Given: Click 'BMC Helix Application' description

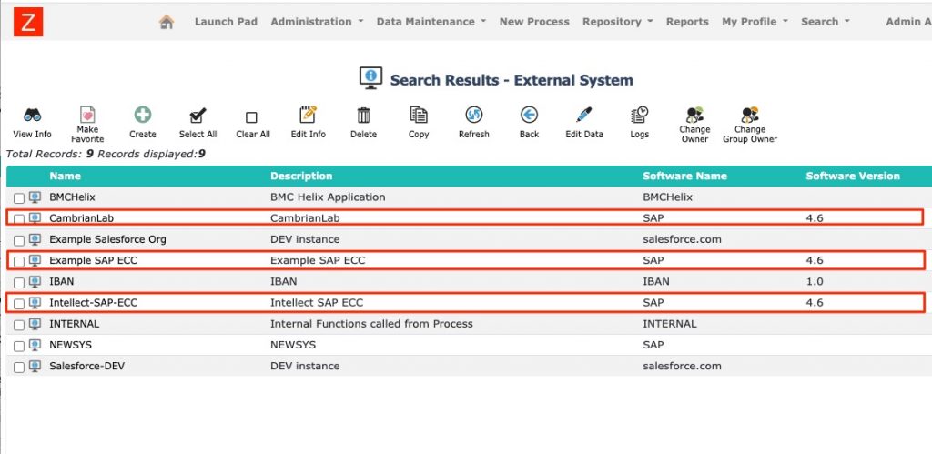Looking at the screenshot, I should (328, 197).
